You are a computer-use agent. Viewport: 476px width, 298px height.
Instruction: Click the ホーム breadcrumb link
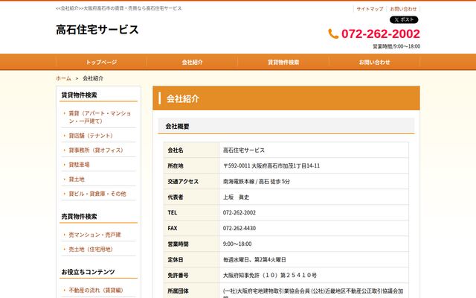63,78
